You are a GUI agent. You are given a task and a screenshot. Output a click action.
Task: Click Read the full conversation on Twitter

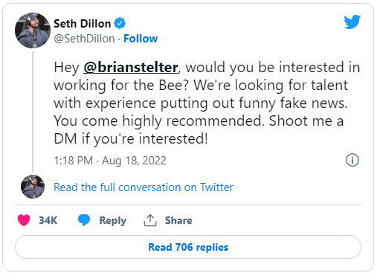[144, 187]
